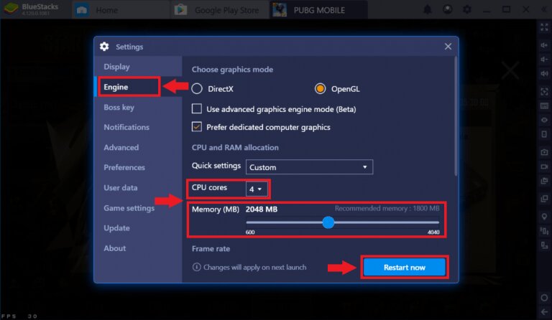The width and height of the screenshot is (552, 320).
Task: Open the Preferences settings tab
Action: tap(124, 168)
